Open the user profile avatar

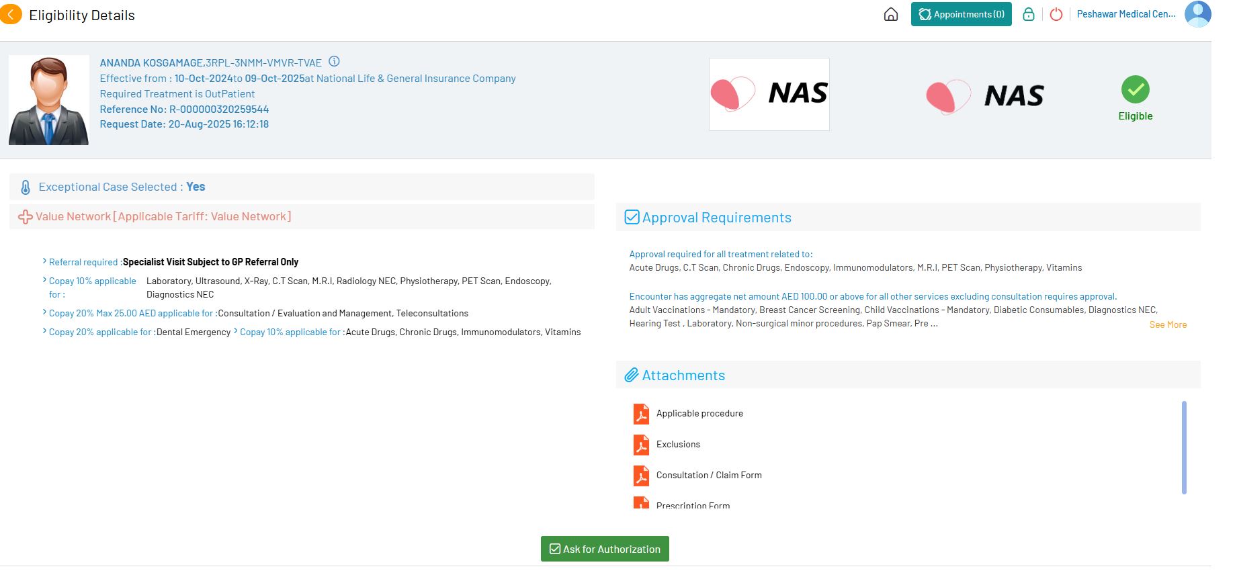(x=1197, y=14)
